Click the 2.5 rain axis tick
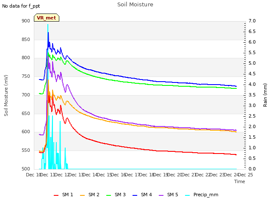This screenshot has height=203, width=271. click(252, 116)
